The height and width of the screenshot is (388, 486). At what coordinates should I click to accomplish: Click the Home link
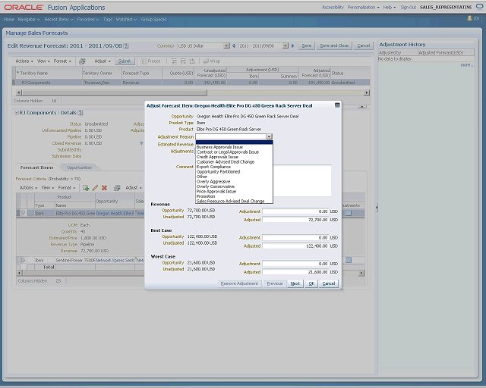point(9,20)
